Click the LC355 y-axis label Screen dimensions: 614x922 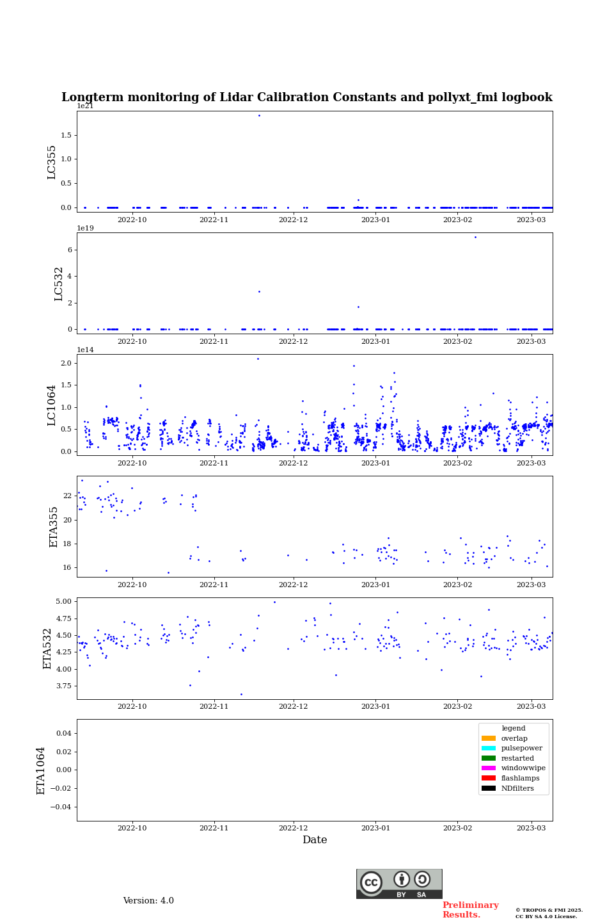(52, 162)
